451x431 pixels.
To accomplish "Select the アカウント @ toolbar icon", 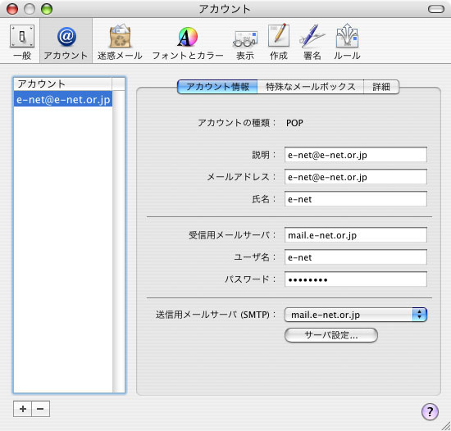I will (x=66, y=42).
